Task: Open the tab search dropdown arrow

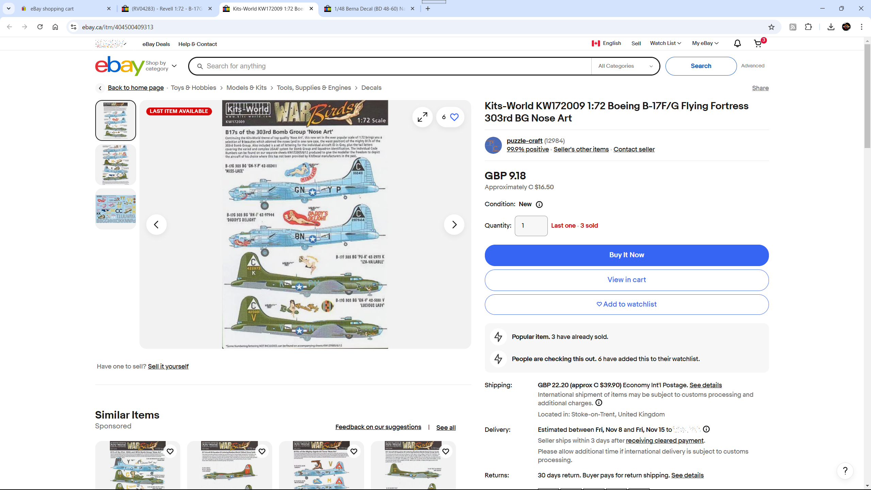Action: [x=9, y=9]
